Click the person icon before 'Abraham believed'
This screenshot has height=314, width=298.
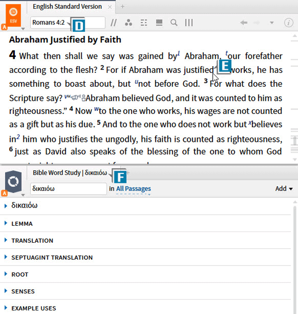[x=83, y=98]
